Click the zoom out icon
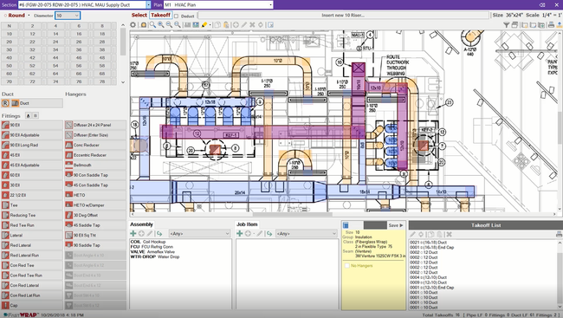Screen dimensions: 563x318 169,25
